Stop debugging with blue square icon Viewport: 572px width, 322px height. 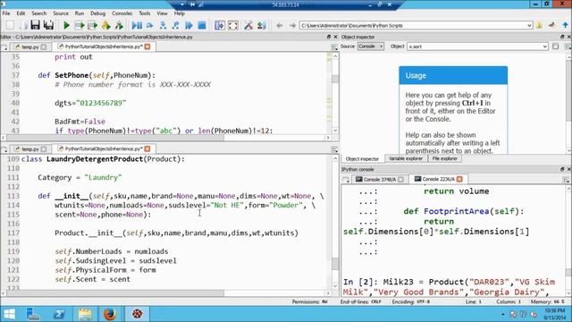click(x=202, y=25)
